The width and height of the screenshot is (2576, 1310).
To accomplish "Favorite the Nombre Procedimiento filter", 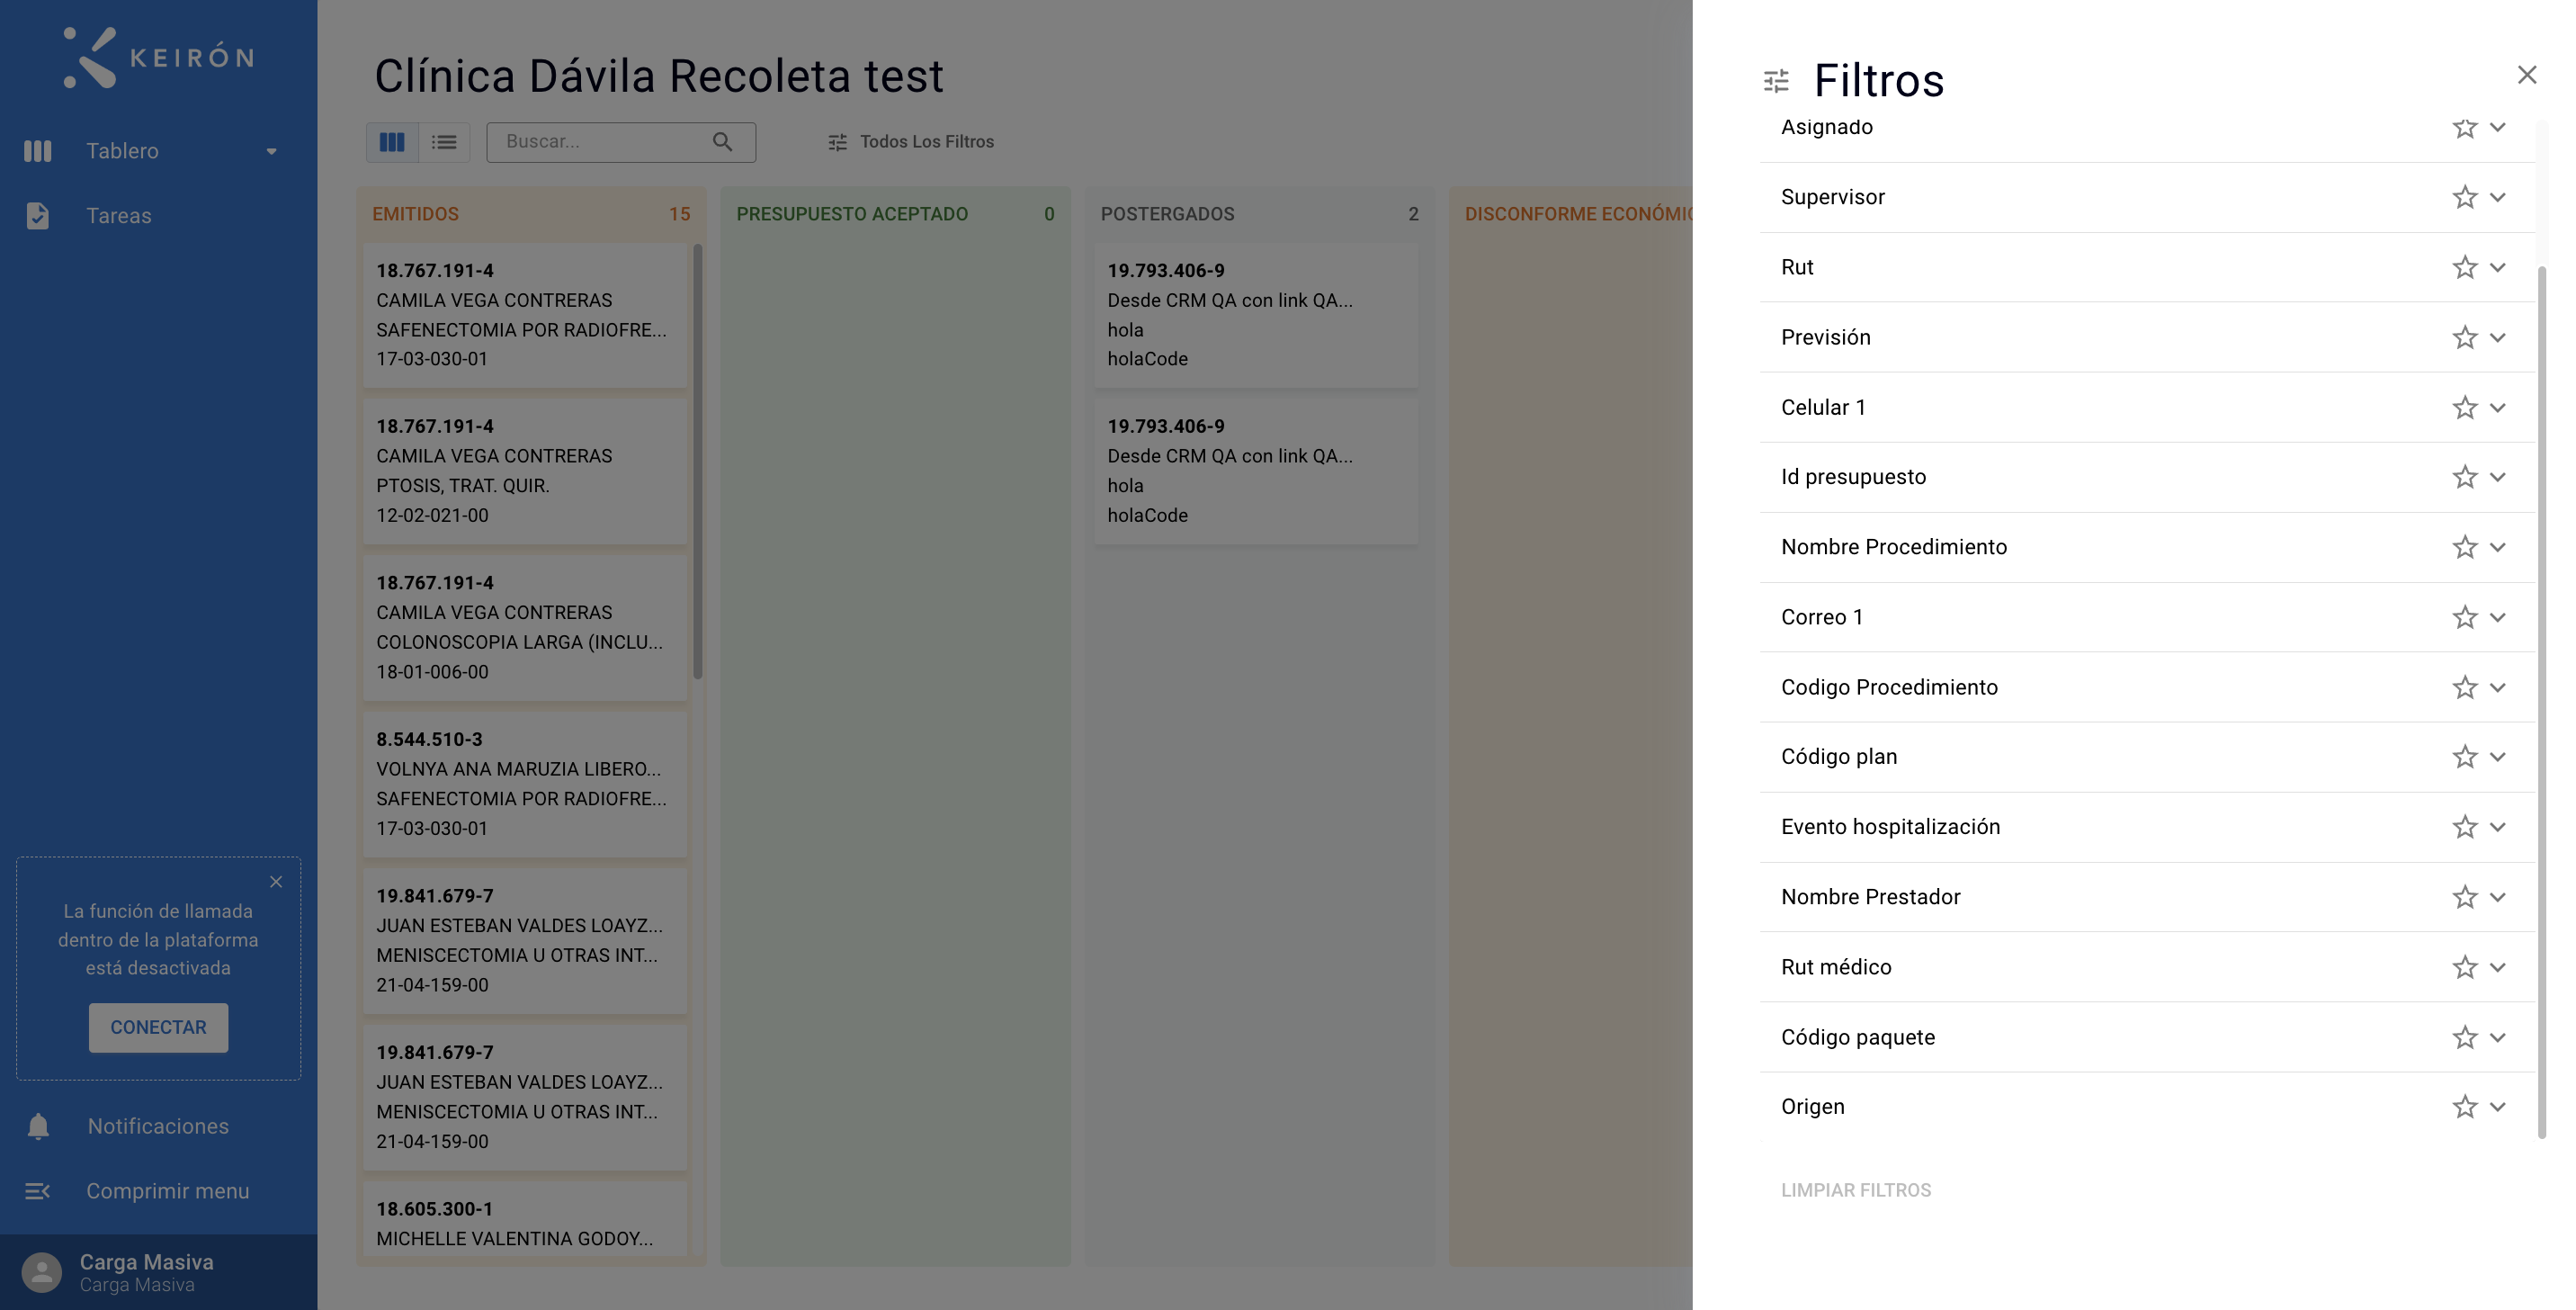I will [2464, 547].
